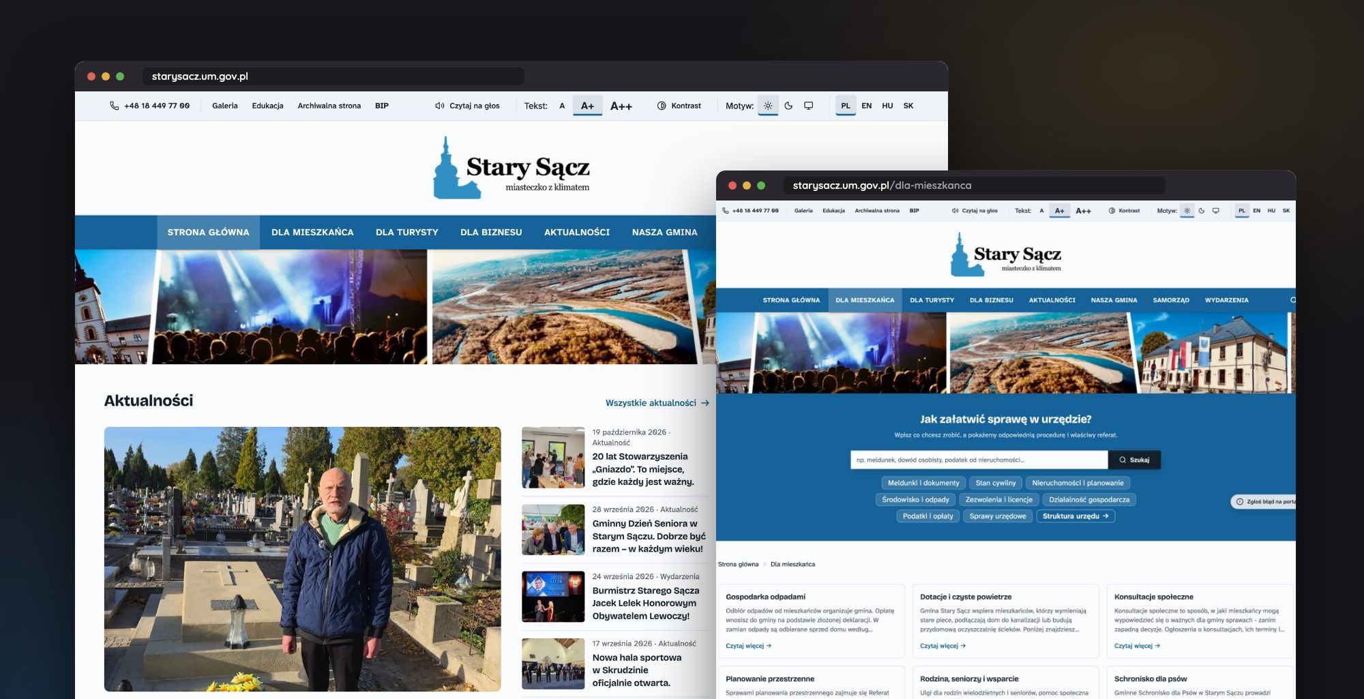Select 'Meldunki i dokumenty' chip
Image resolution: width=1364 pixels, height=699 pixels.
pos(923,483)
